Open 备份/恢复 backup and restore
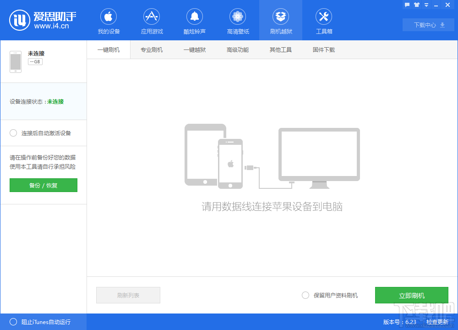This screenshot has height=330, width=458. [x=43, y=185]
